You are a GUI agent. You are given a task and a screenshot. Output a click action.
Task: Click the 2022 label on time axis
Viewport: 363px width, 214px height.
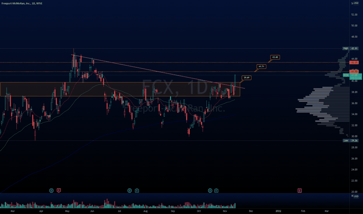tap(278, 211)
